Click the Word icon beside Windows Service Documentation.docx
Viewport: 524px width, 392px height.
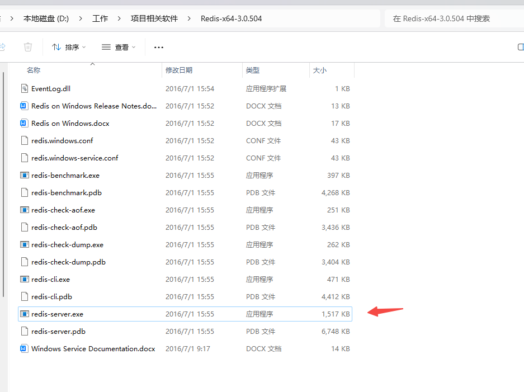[23, 348]
